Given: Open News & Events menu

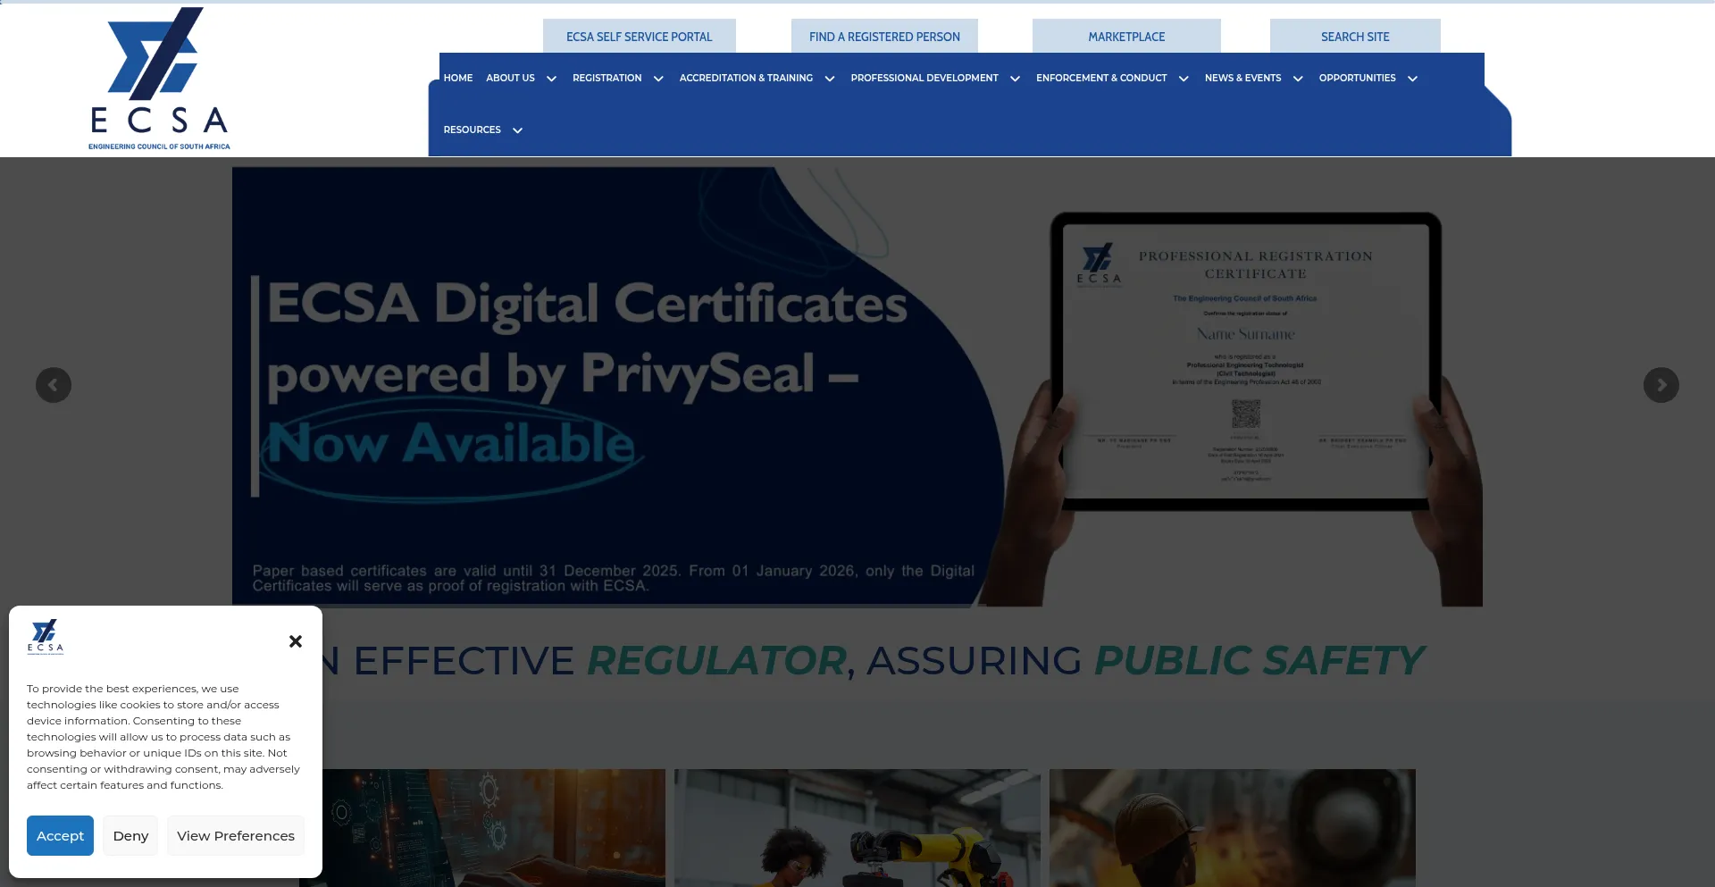Looking at the screenshot, I should (1242, 78).
